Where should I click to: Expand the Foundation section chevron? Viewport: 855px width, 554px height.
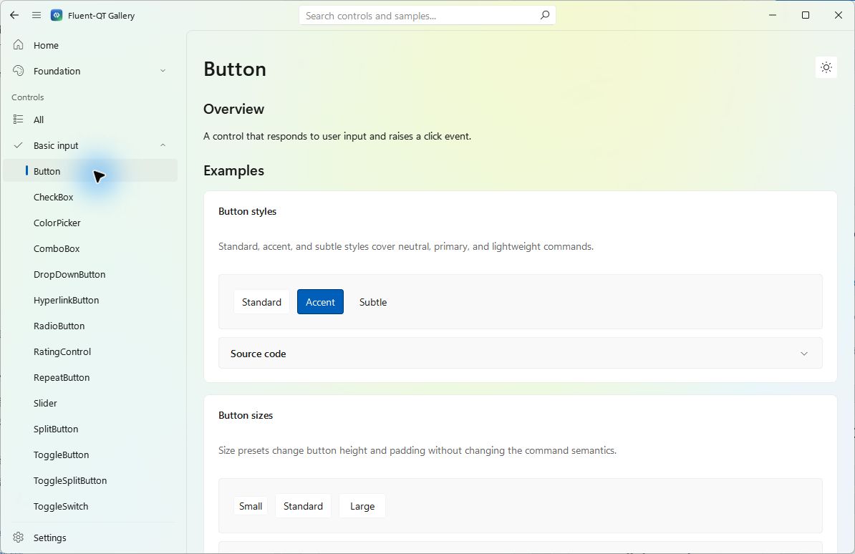click(x=163, y=71)
